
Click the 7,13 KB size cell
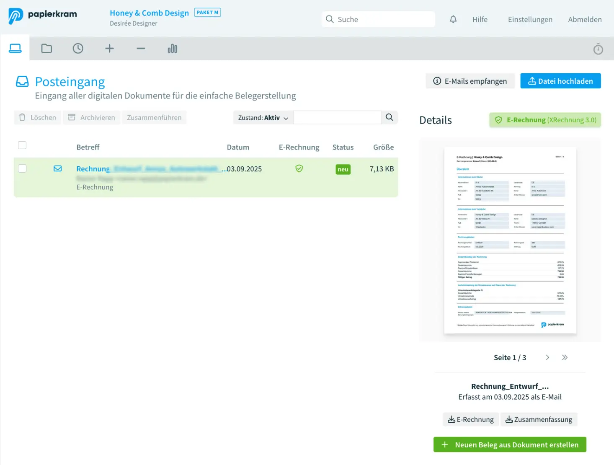(382, 169)
